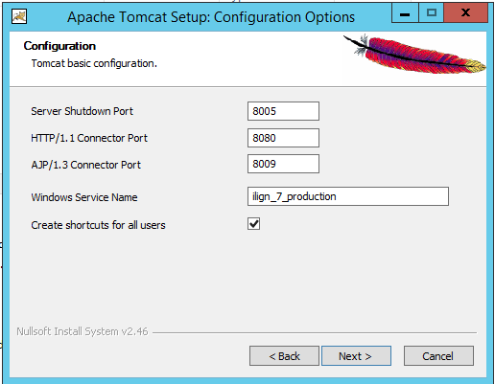The image size is (495, 384).
Task: Click the Tomcat icon in the title bar
Action: tap(19, 16)
